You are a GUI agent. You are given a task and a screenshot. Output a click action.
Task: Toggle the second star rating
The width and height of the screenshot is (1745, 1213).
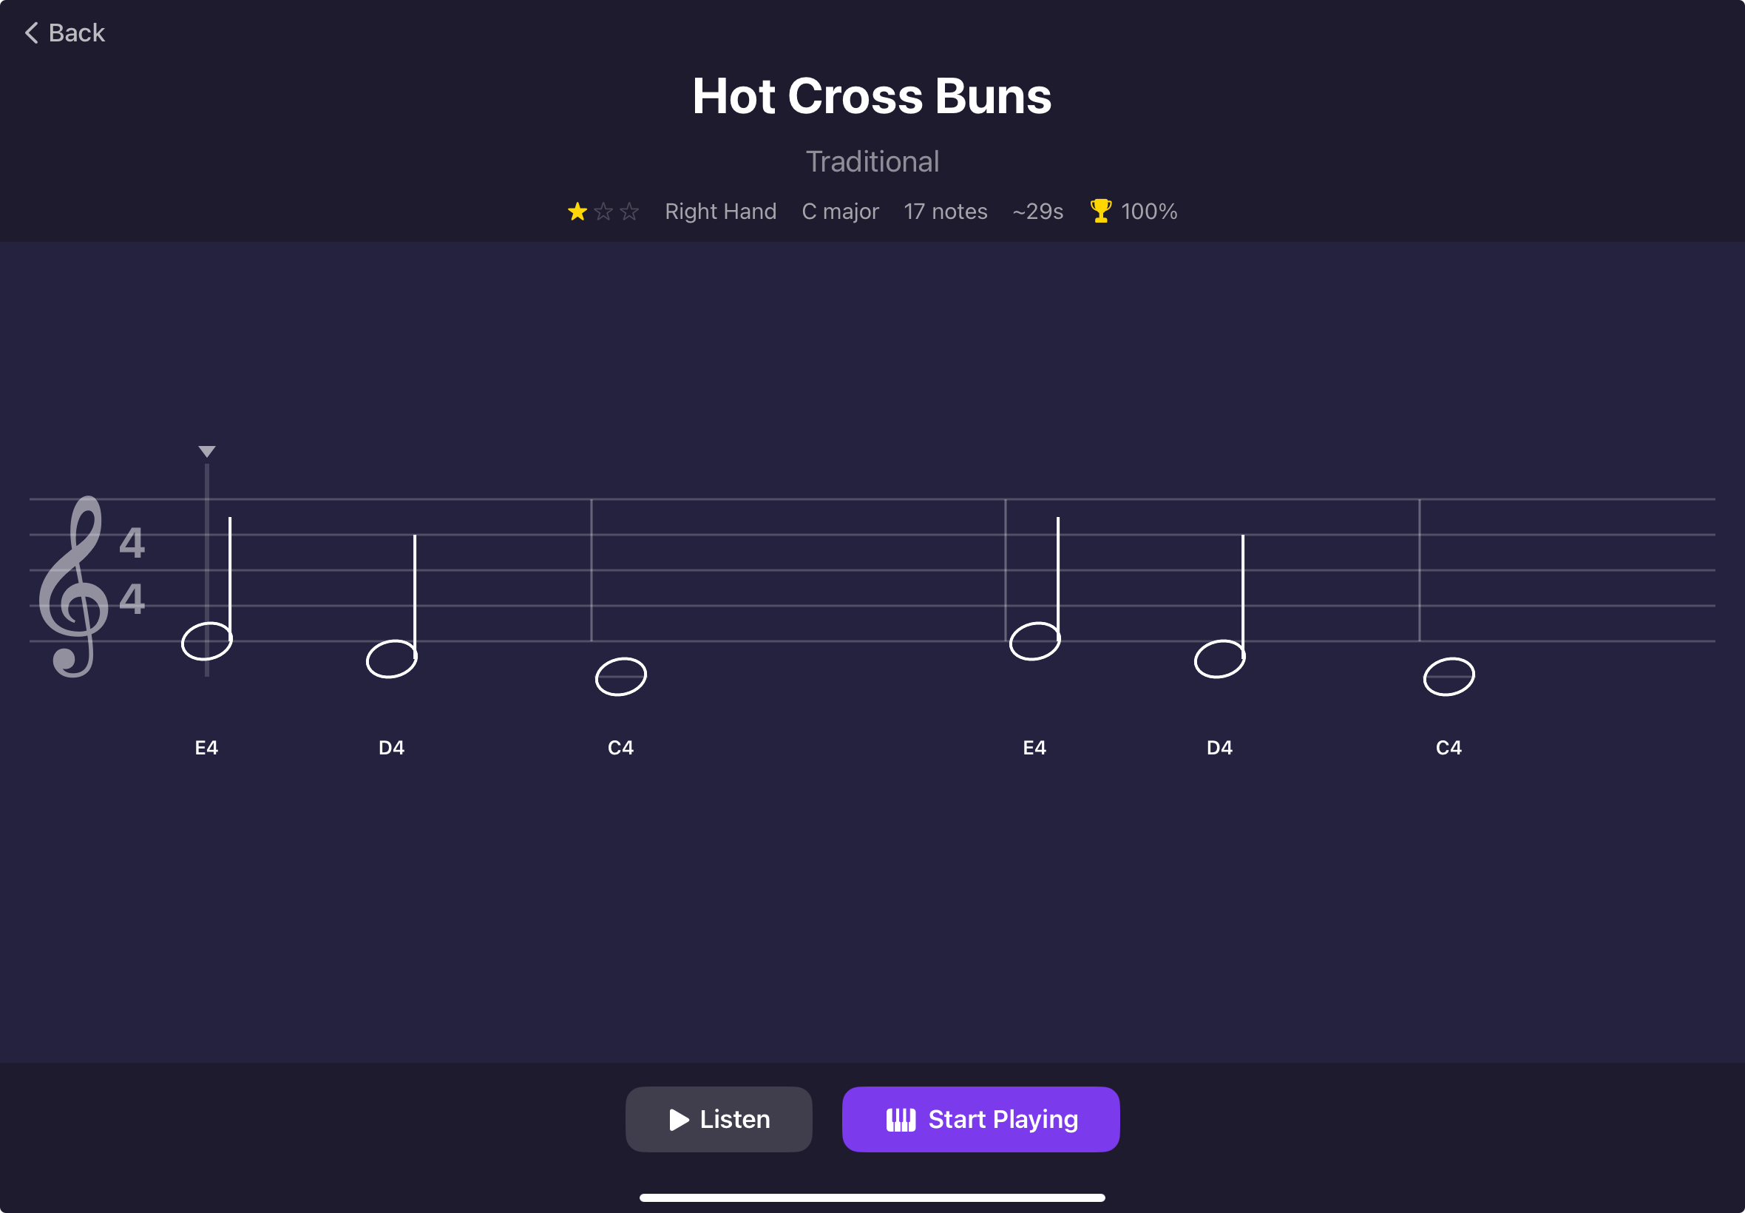click(603, 212)
